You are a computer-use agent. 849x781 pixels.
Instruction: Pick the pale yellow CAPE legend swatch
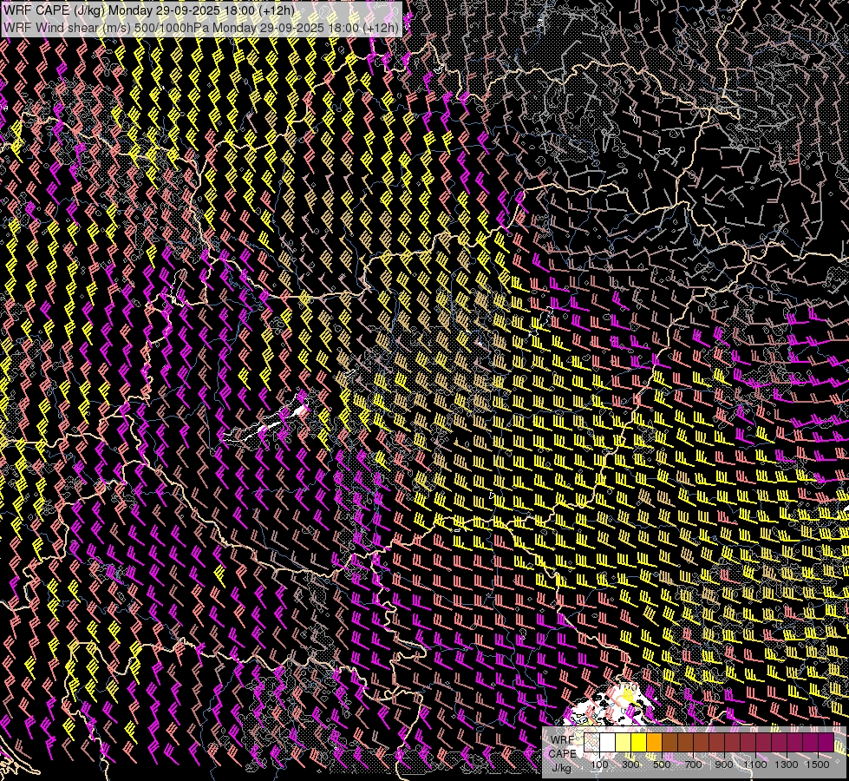tap(624, 743)
